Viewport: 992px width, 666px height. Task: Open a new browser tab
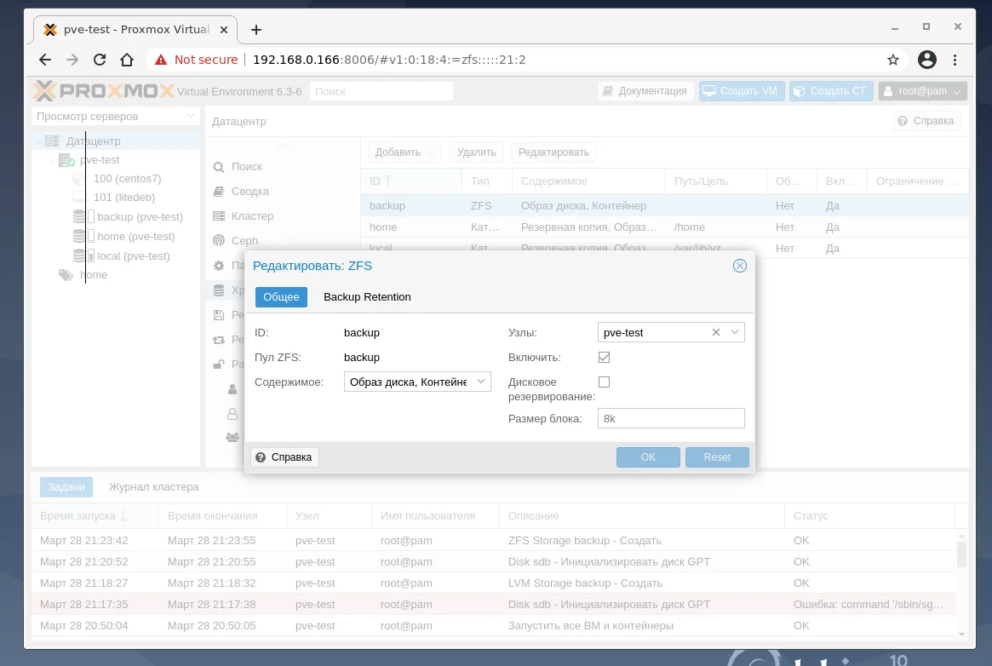[x=255, y=30]
